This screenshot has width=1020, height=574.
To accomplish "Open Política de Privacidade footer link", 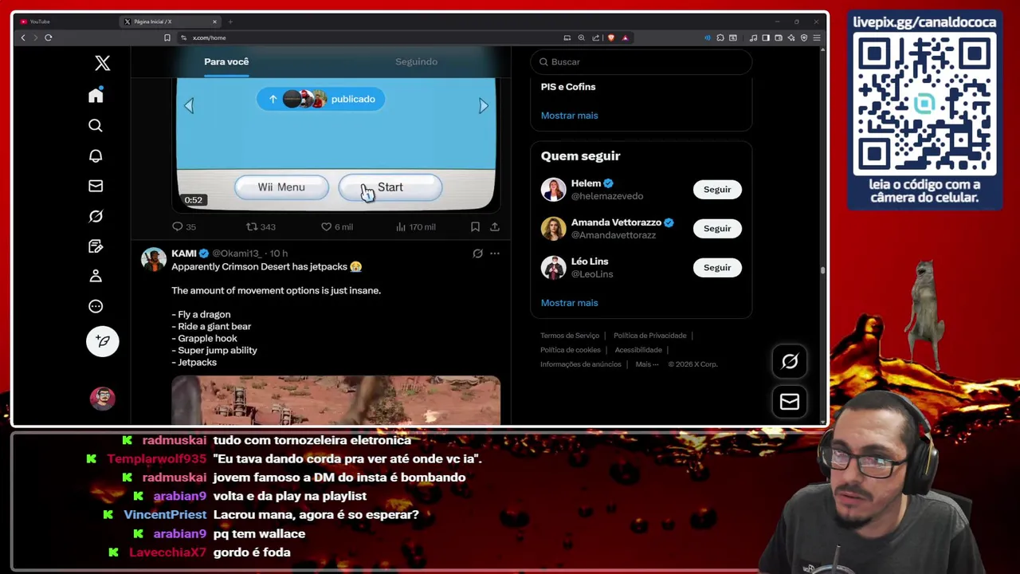I will pyautogui.click(x=649, y=336).
